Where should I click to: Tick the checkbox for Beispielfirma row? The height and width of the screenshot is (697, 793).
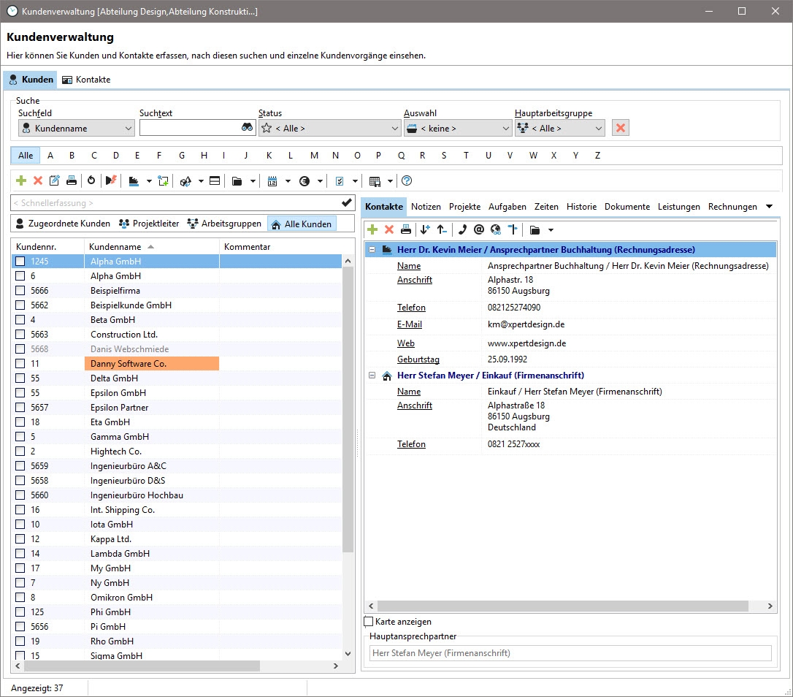pyautogui.click(x=20, y=291)
